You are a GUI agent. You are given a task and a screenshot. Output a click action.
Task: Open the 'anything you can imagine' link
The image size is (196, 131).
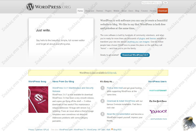pos(138,42)
